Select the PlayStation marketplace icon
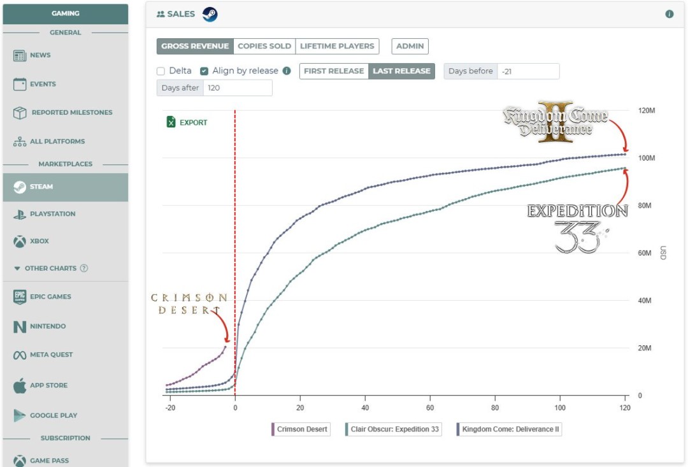 pos(20,214)
